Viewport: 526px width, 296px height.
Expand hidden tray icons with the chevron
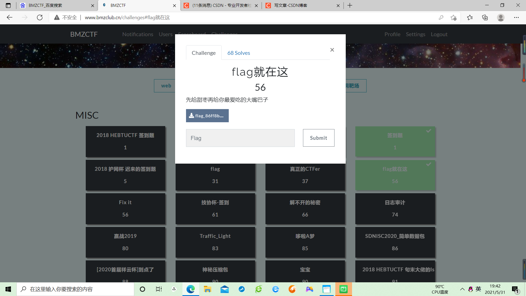tap(462, 289)
